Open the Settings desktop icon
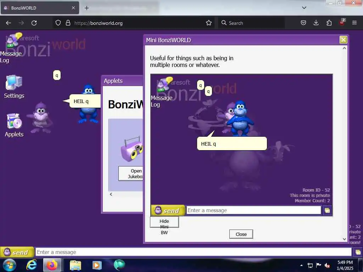363x272 pixels. coord(14,87)
